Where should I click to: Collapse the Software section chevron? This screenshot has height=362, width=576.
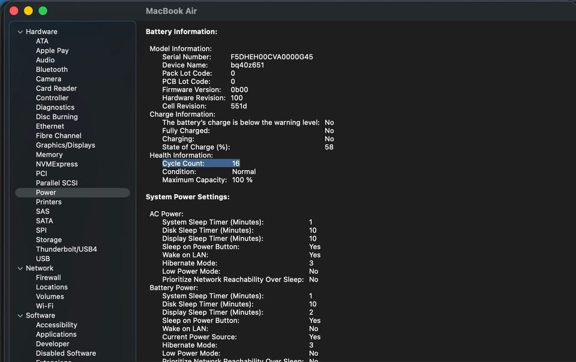click(x=20, y=316)
